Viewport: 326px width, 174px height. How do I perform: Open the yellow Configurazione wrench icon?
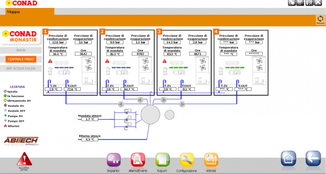coord(187,160)
